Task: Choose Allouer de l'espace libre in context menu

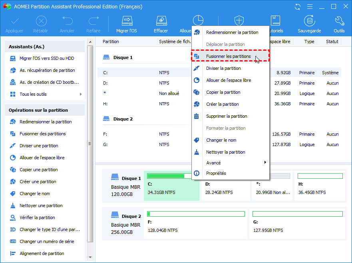Action: point(230,80)
